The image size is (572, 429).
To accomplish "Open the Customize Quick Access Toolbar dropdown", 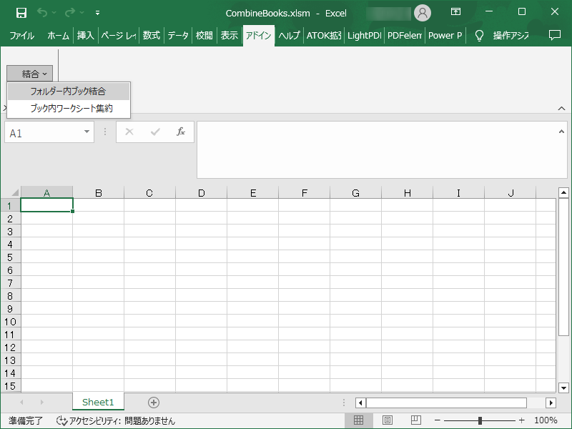I will pyautogui.click(x=97, y=13).
